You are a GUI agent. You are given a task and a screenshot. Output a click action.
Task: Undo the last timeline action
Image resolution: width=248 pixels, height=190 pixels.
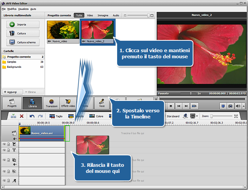click(x=32, y=116)
